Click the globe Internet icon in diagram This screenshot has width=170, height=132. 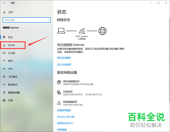click(102, 31)
